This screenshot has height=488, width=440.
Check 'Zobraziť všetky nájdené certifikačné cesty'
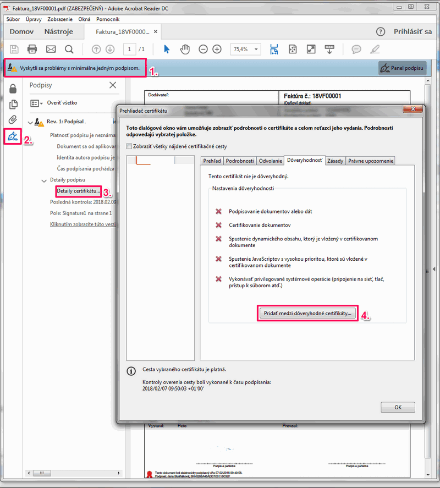129,146
